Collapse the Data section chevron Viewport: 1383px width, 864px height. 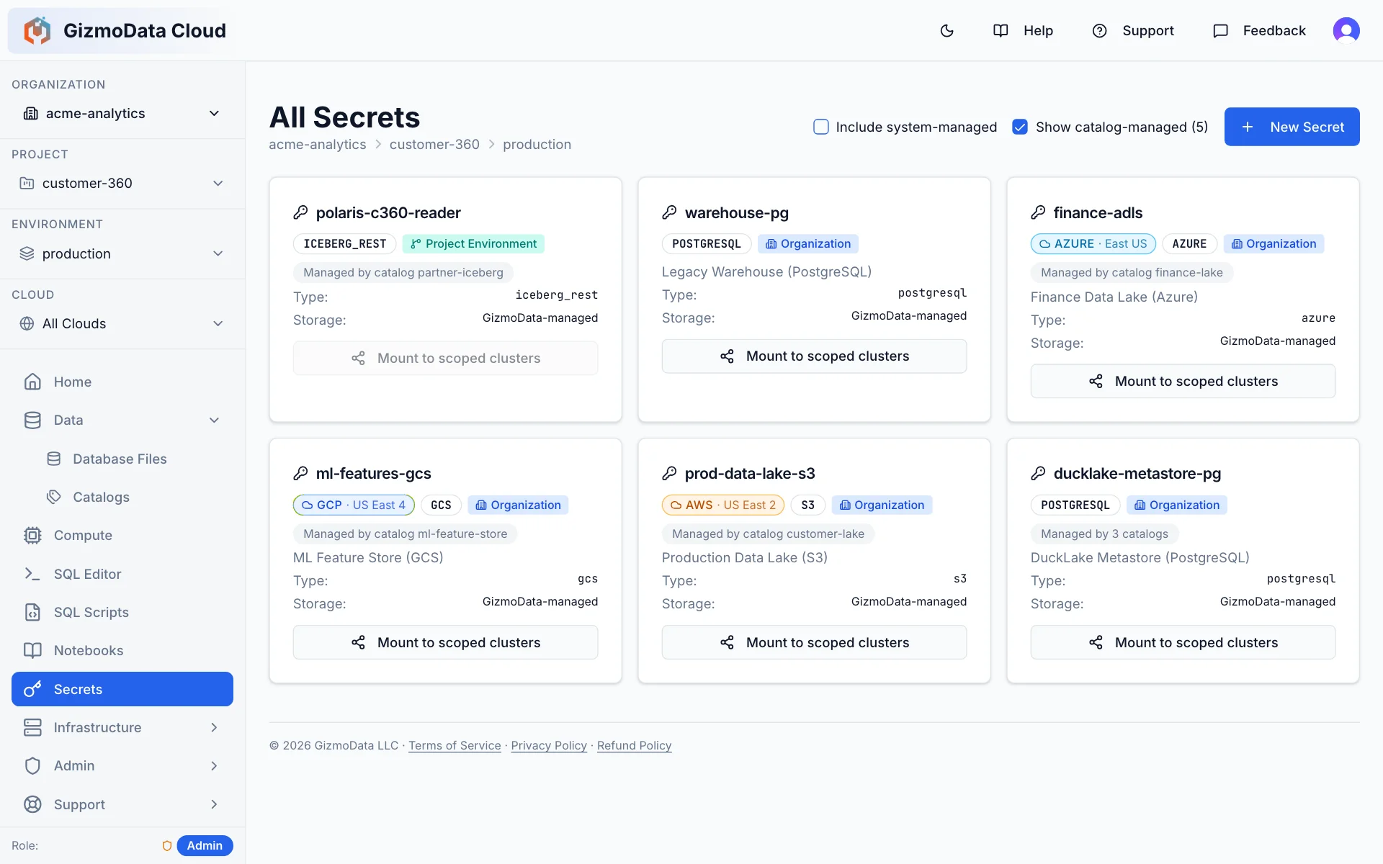[x=214, y=420]
